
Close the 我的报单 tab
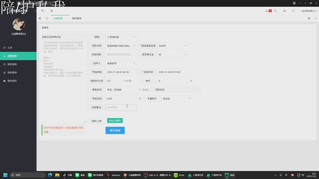coord(85,18)
